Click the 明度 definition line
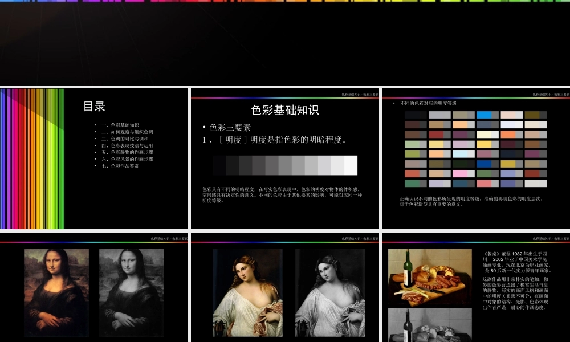Screen dimensions: 570x342 tap(275, 140)
